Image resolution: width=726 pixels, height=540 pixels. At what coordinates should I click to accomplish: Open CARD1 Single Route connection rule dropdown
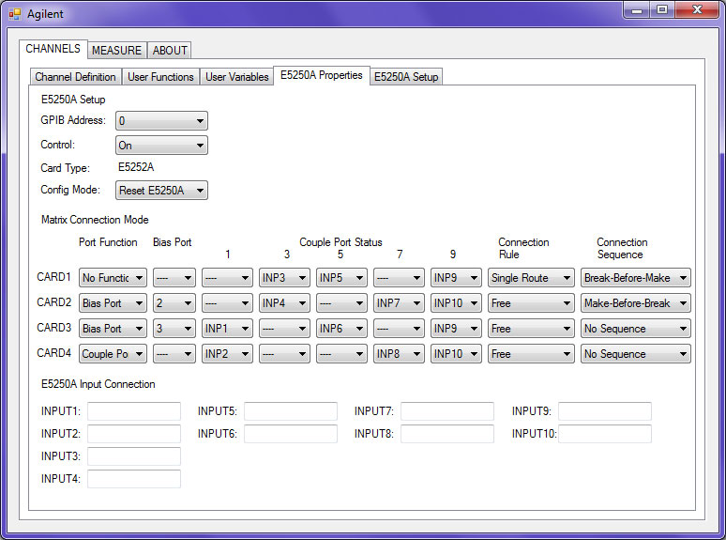click(x=531, y=278)
